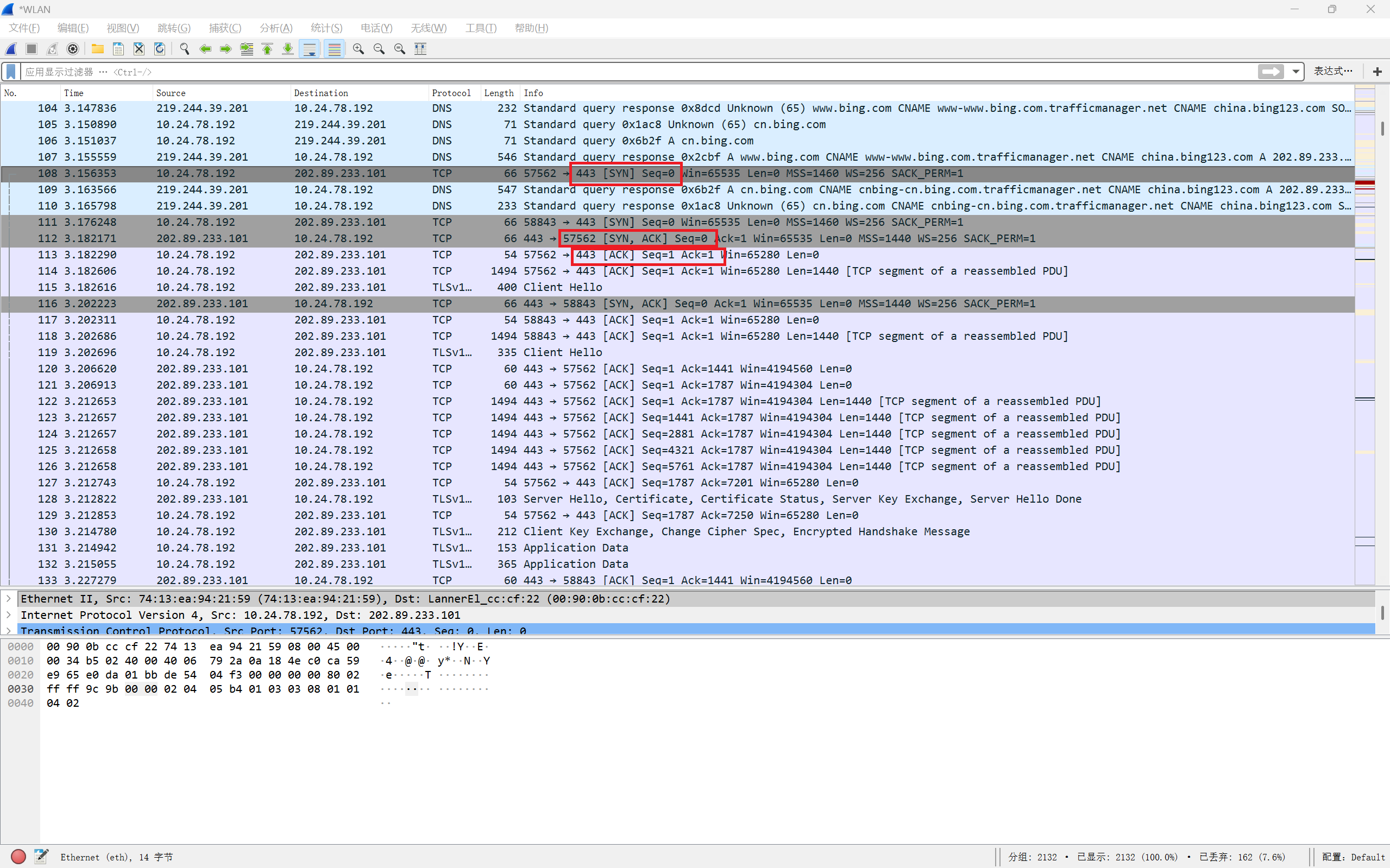Toggle packet list colorization button
The height and width of the screenshot is (868, 1390).
[334, 49]
